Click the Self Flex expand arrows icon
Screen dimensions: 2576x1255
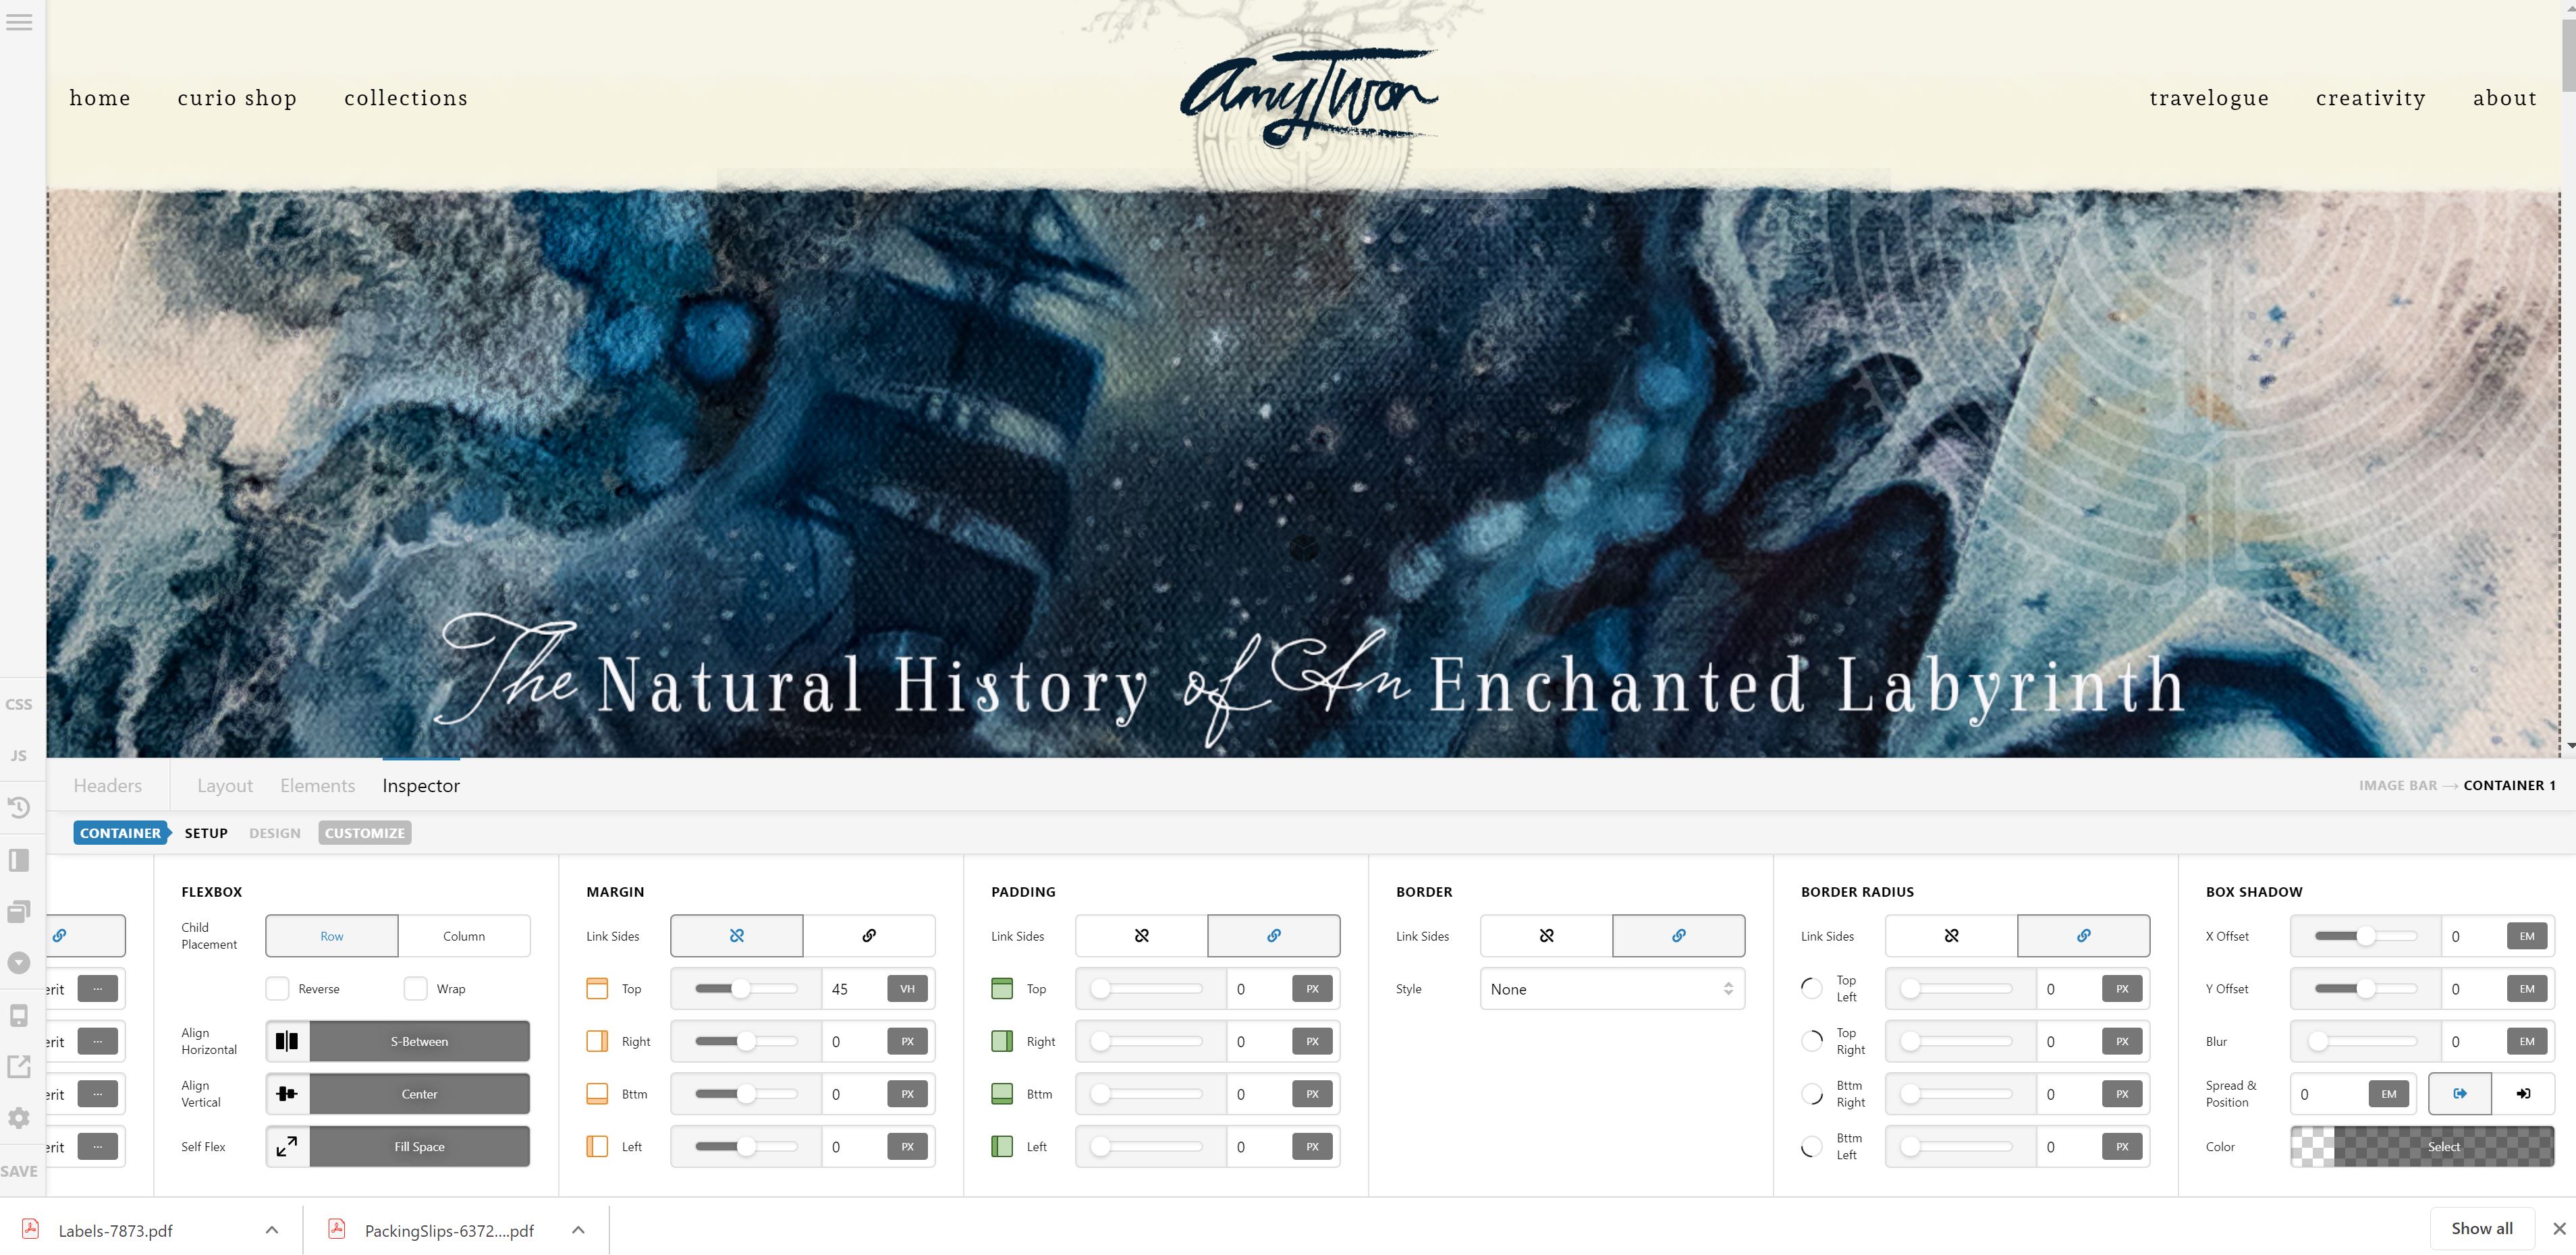[287, 1147]
